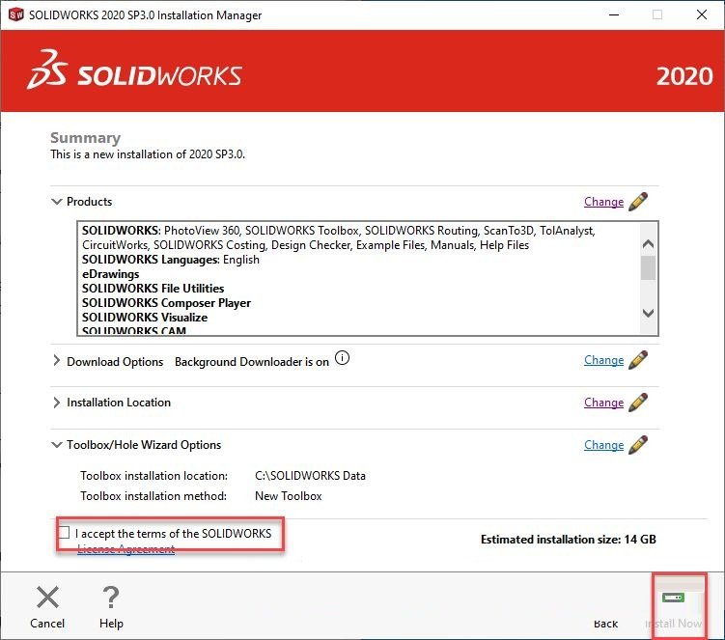
Task: Click the Install Now icon
Action: pos(673,598)
